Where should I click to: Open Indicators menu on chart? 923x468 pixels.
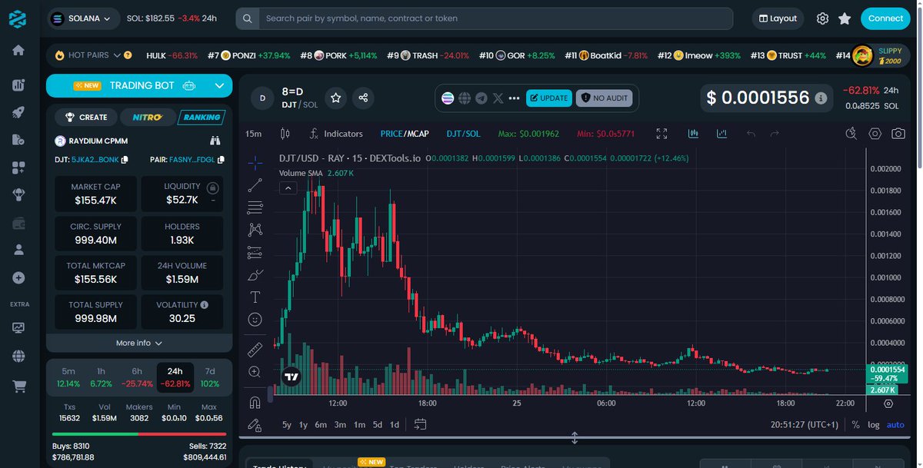click(335, 134)
